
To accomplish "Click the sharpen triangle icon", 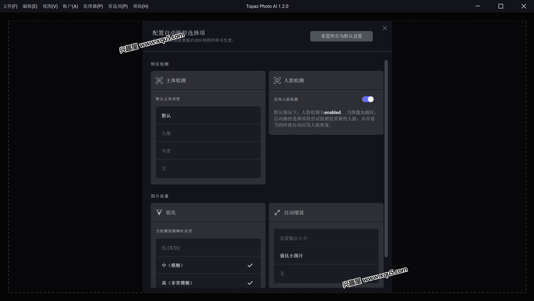I will tap(159, 212).
